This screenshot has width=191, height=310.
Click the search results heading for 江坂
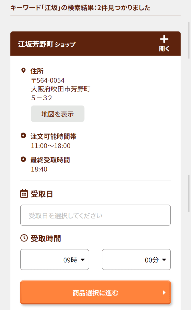[x=80, y=8]
